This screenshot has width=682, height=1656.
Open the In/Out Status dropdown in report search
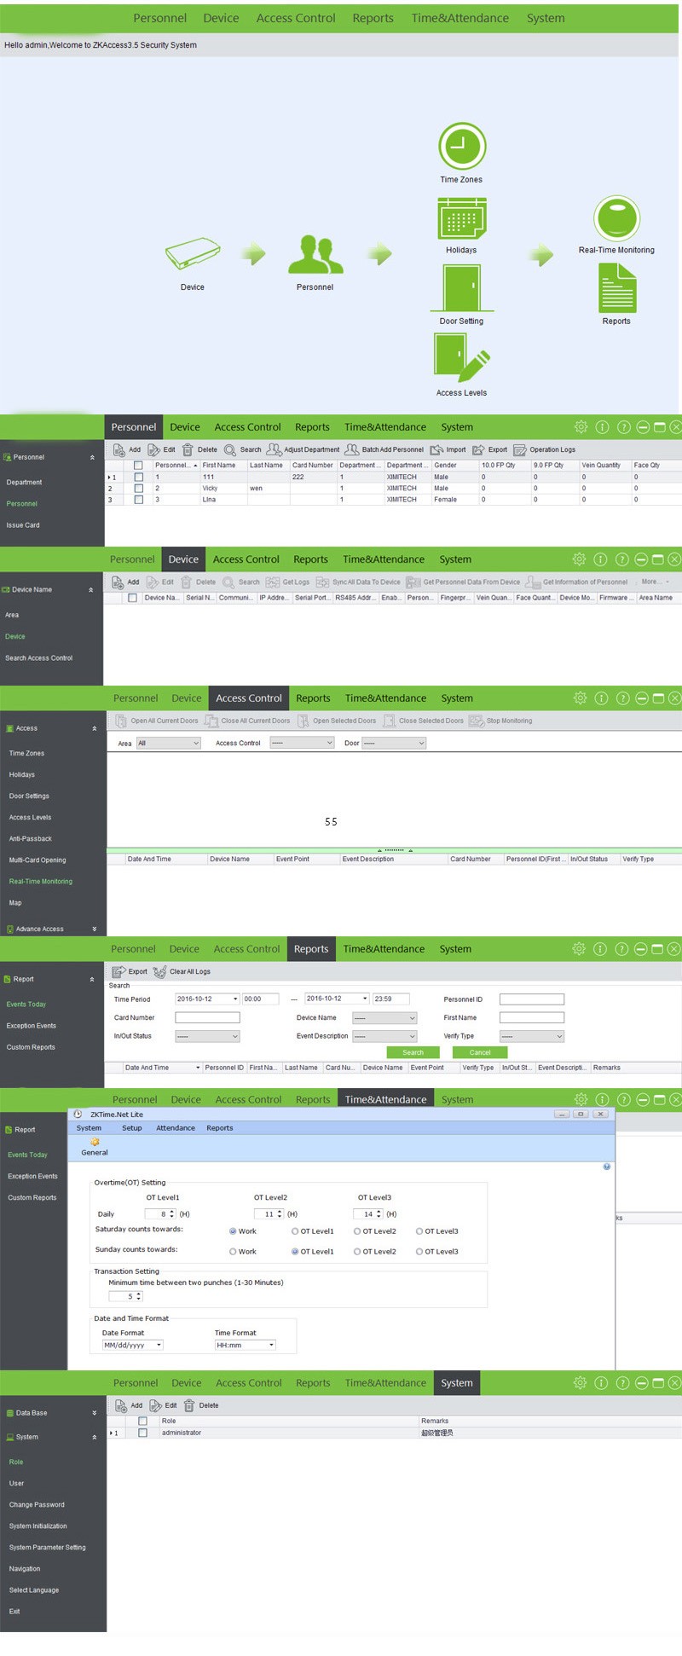207,1036
